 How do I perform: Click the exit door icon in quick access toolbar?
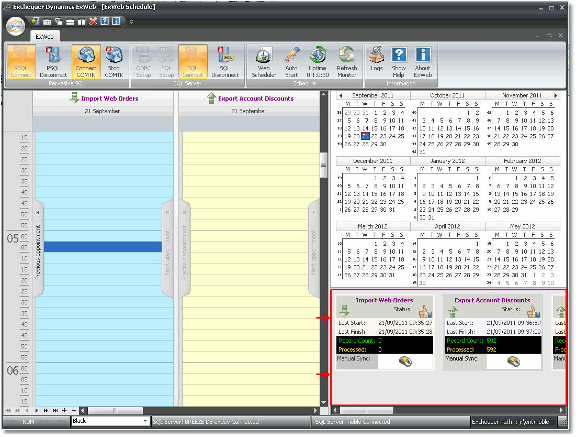[x=36, y=21]
